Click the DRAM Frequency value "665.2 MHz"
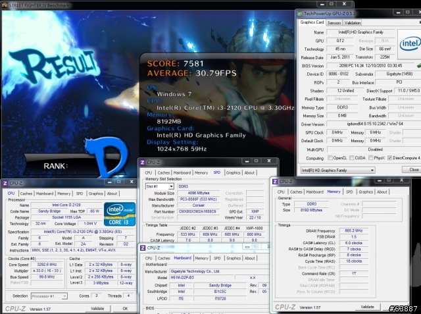Viewport: 421px width, 314px height. coord(354,230)
